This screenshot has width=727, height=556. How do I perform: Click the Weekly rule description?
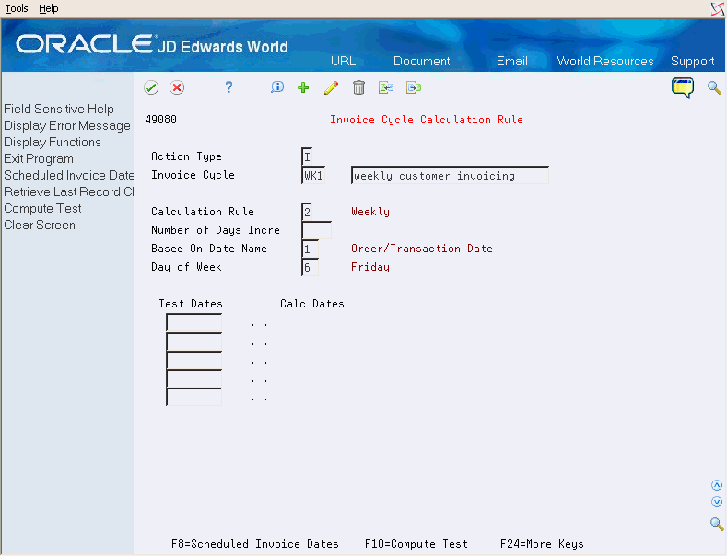[370, 212]
